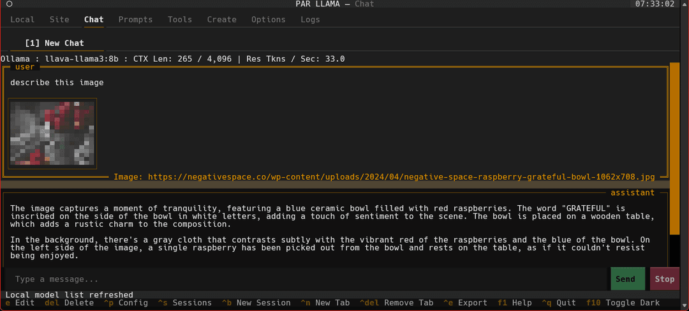This screenshot has height=311, width=689.
Task: Click the circle icon in title bar
Action: tap(9, 4)
